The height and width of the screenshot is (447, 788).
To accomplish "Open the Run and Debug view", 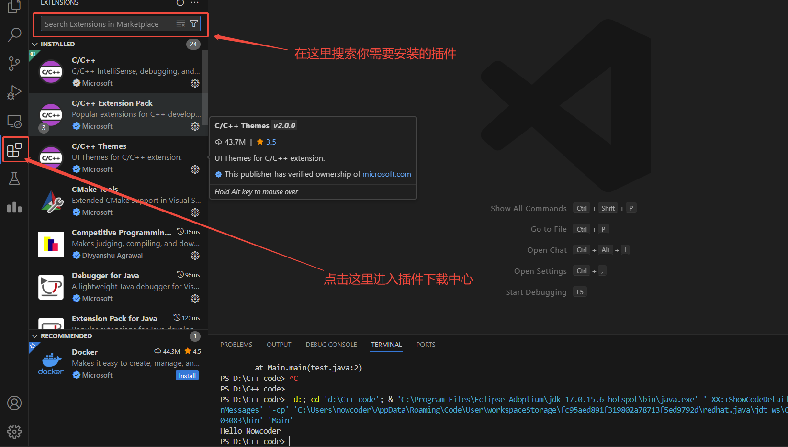I will (14, 92).
